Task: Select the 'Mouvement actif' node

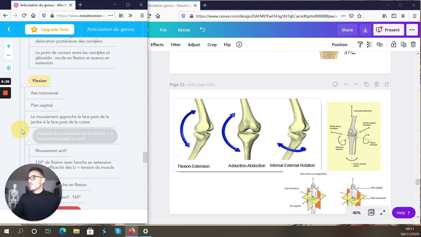Action: (x=51, y=151)
